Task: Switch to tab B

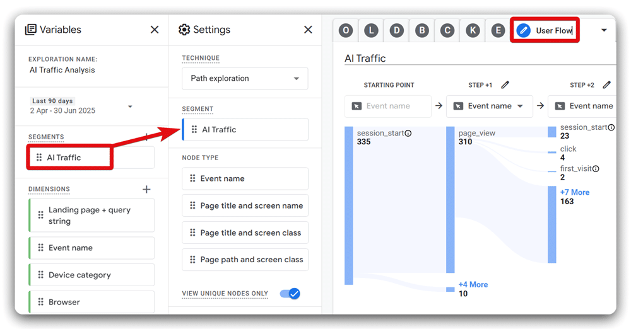Action: tap(422, 30)
